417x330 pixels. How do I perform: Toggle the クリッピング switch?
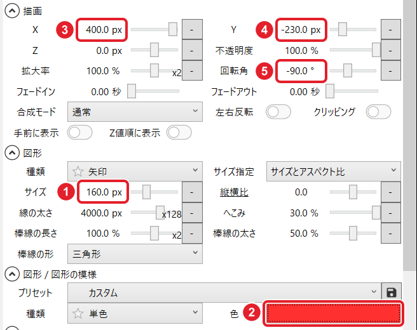tap(378, 112)
